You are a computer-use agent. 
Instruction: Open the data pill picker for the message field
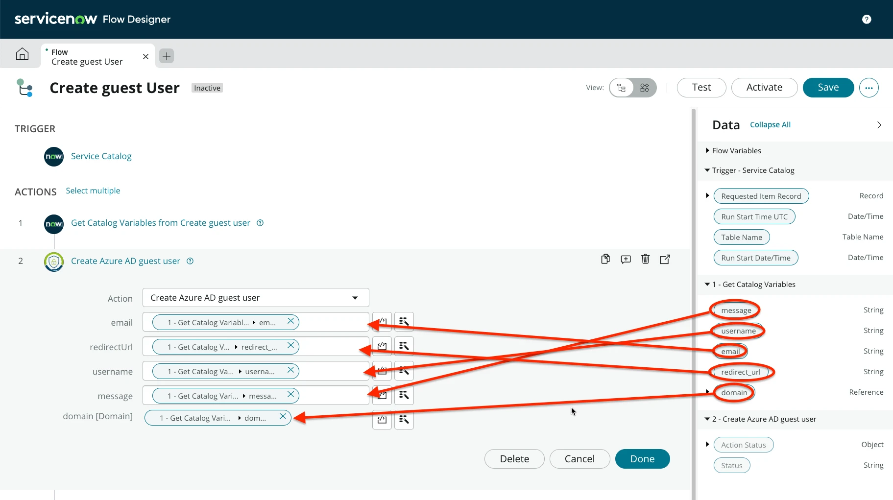click(x=403, y=395)
